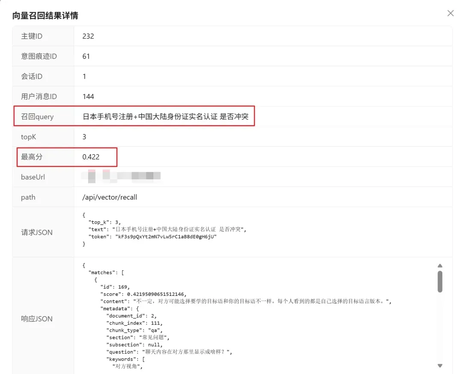
Task: Select the 主键ID value 232
Action: click(88, 36)
